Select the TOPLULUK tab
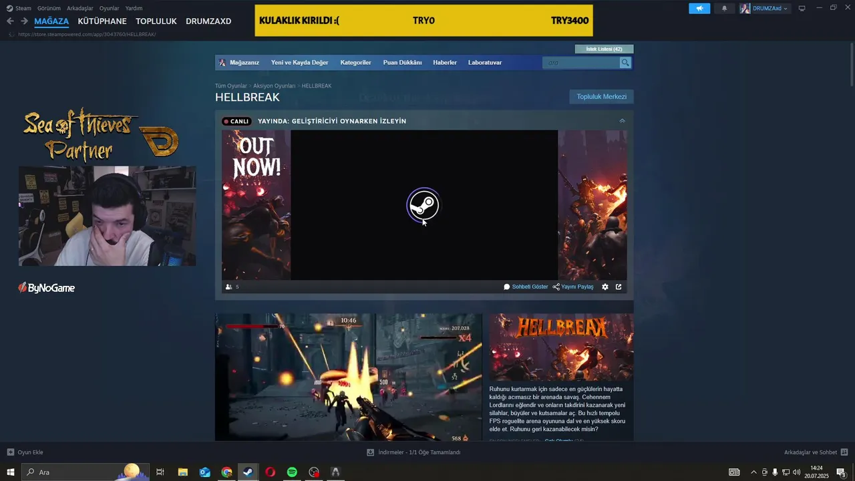The width and height of the screenshot is (855, 481). tap(156, 21)
